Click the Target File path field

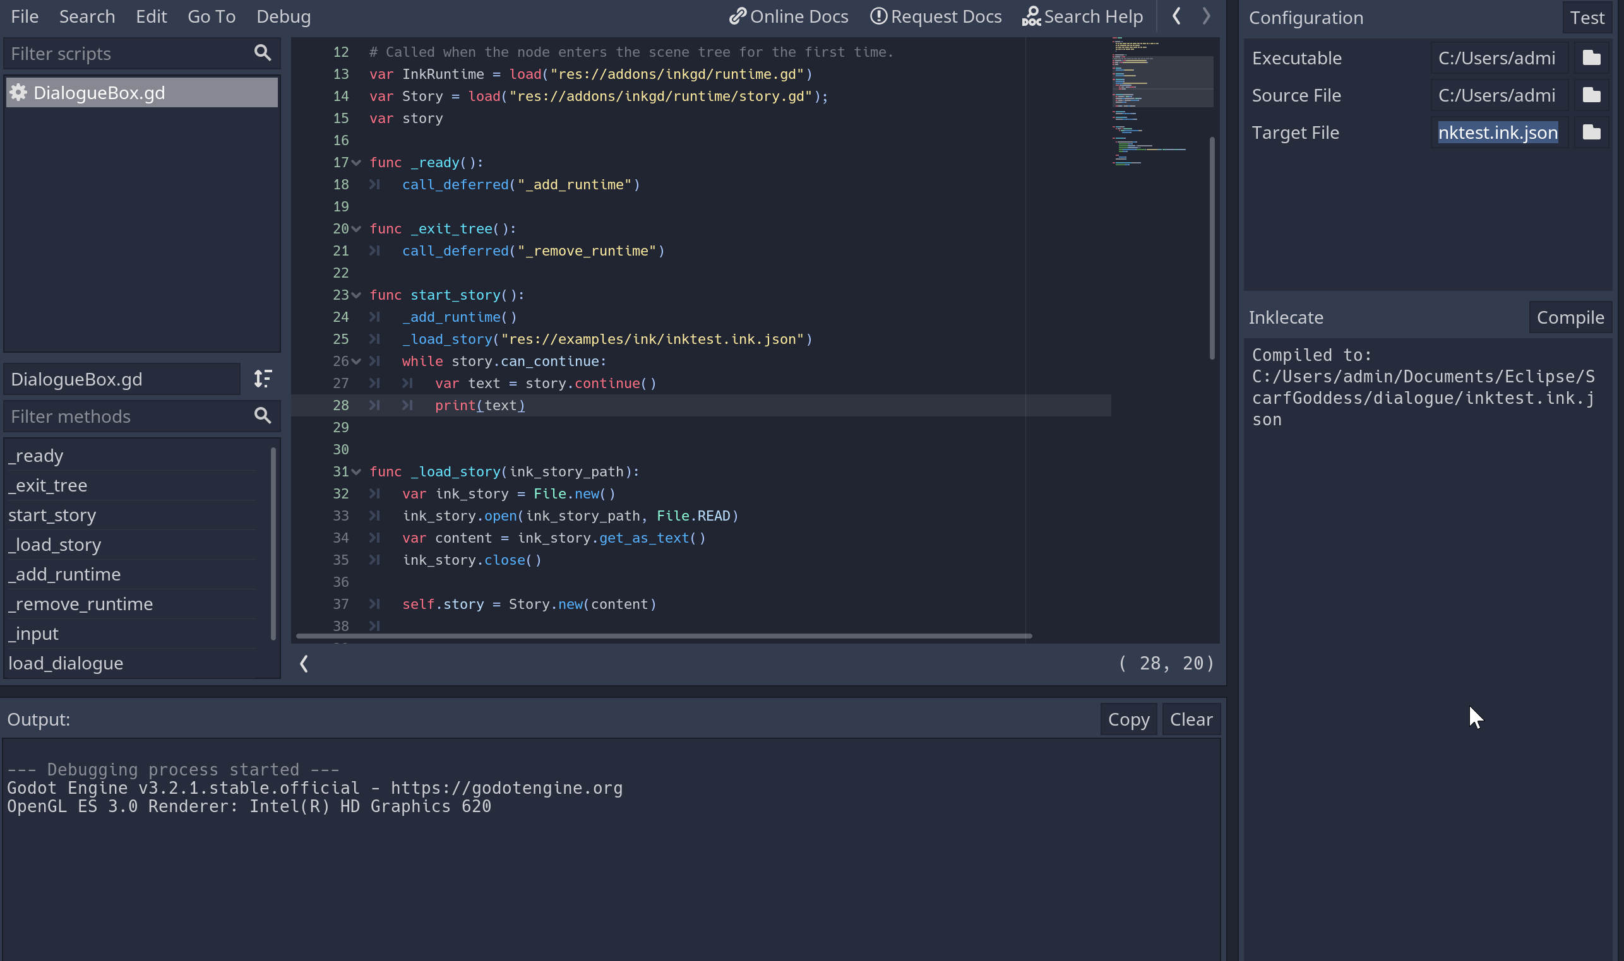point(1498,133)
